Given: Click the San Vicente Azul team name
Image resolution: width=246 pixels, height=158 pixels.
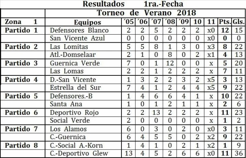Looking at the screenshot, I should click(77, 38).
